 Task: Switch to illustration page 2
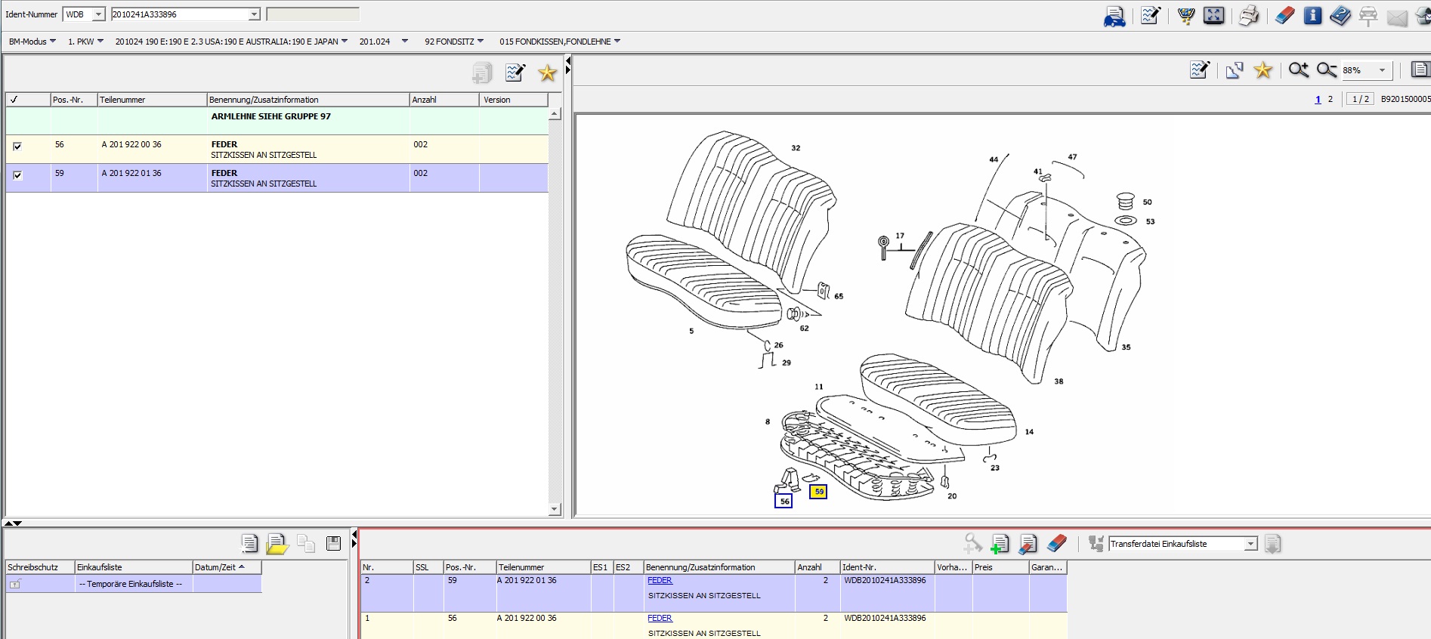tap(1331, 99)
